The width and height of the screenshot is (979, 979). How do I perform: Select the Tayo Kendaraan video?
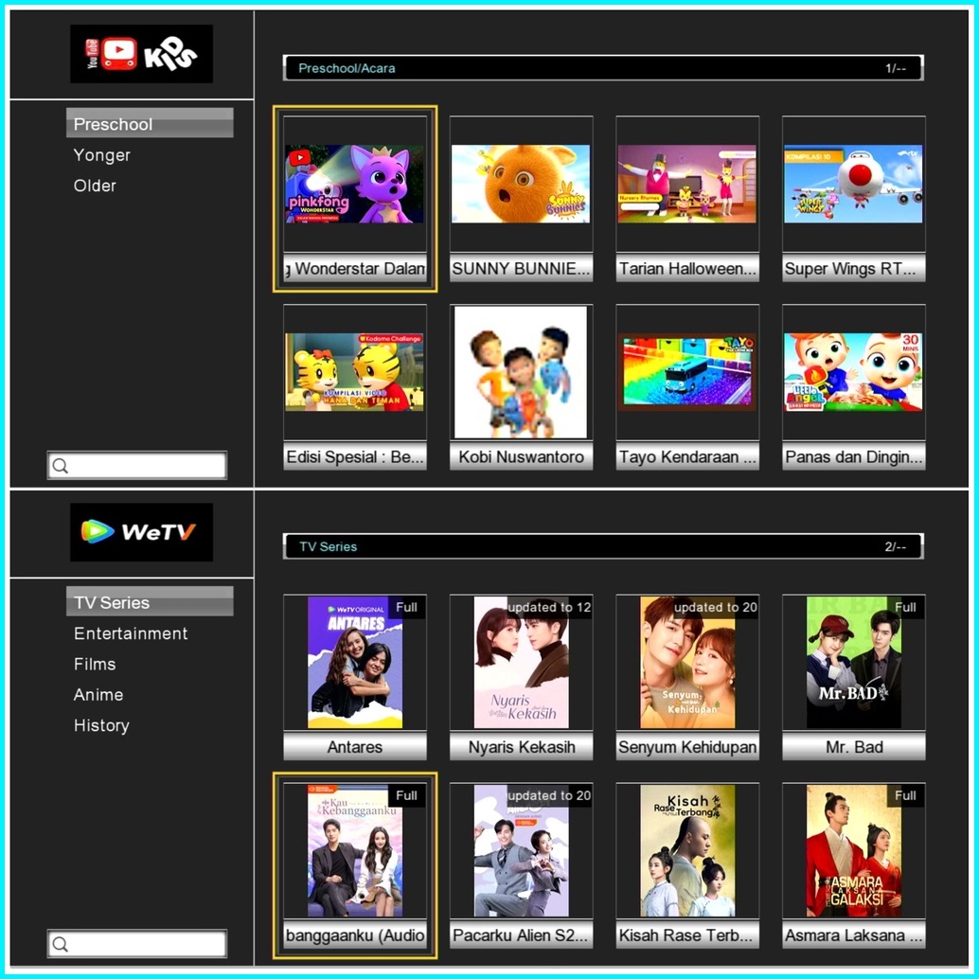tap(687, 372)
